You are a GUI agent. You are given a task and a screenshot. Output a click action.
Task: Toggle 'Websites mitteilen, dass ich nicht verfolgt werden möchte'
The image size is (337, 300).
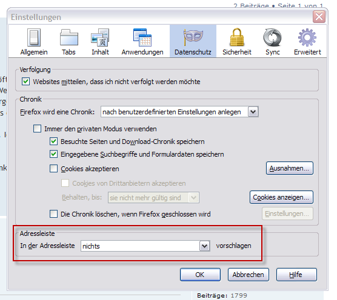click(26, 82)
